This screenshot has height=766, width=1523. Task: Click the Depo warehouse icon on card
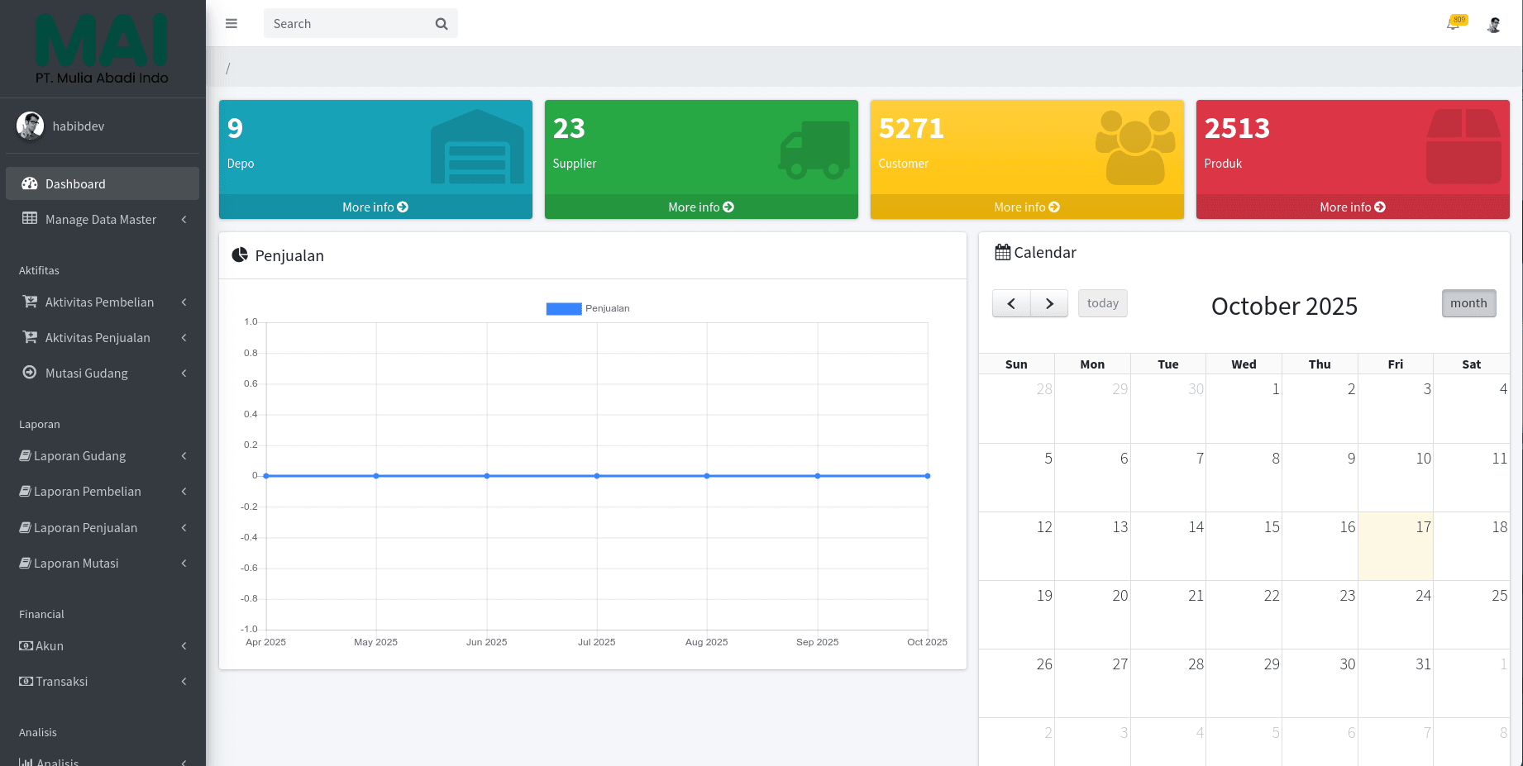477,146
